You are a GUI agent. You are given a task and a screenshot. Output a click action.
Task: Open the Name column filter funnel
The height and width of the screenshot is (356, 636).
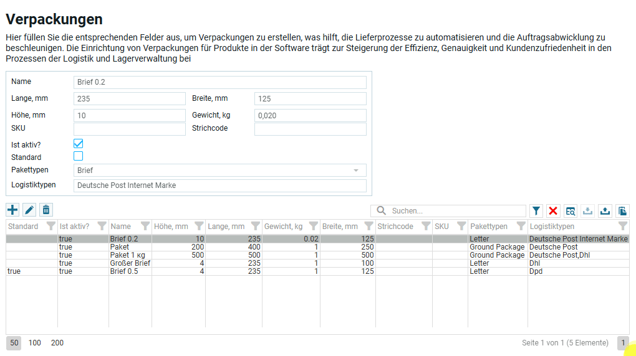point(145,226)
